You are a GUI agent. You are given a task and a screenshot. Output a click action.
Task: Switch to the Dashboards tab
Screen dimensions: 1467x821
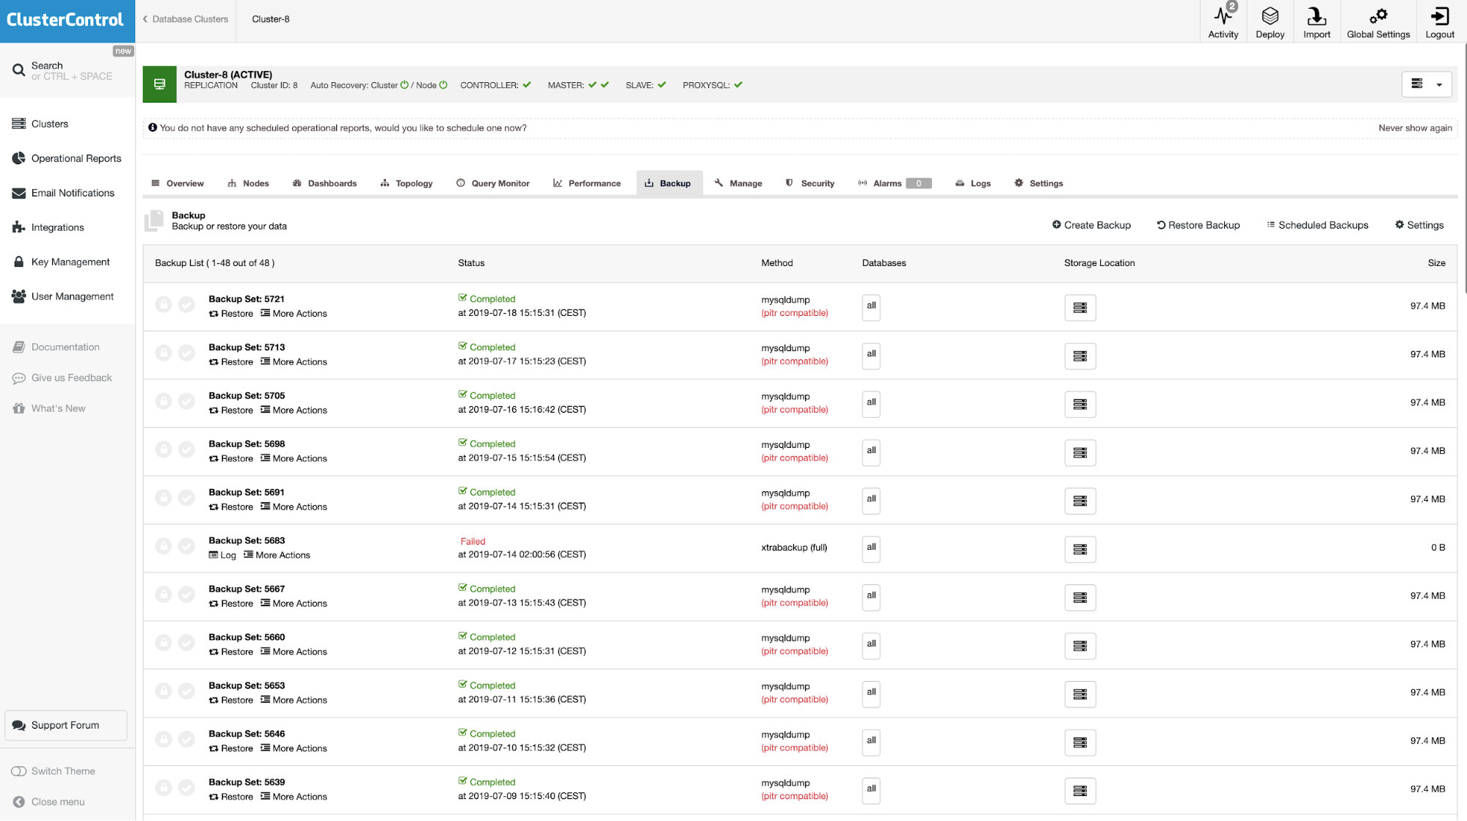coord(325,183)
